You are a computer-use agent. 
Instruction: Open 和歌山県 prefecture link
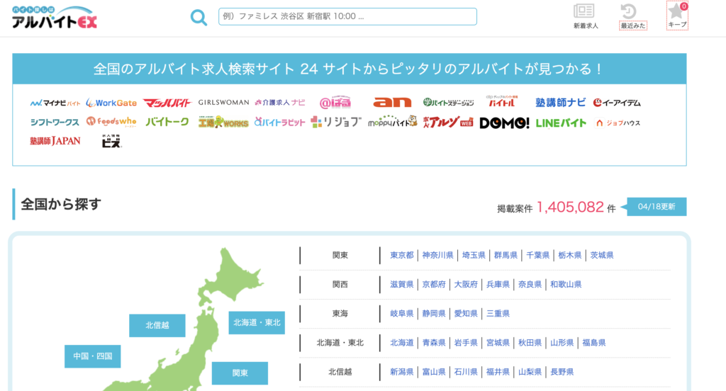tap(566, 285)
